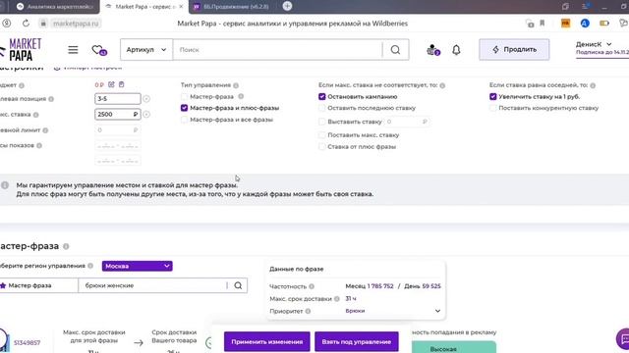Click the Market Papa logo
Viewport: 629px width, 353px height.
point(21,50)
